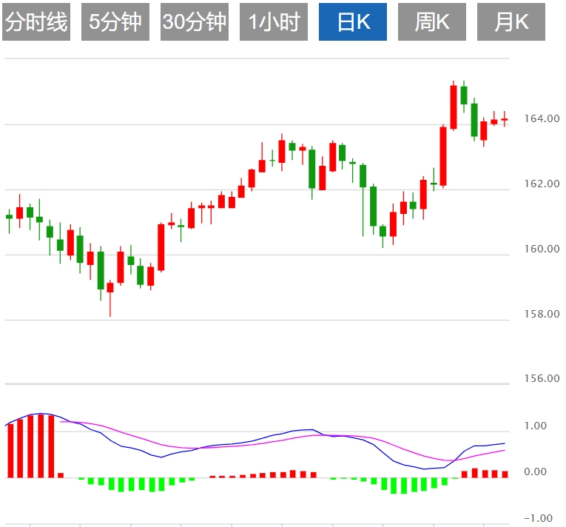Click the last red MACD bar on the right
The image size is (566, 527).
coord(505,474)
